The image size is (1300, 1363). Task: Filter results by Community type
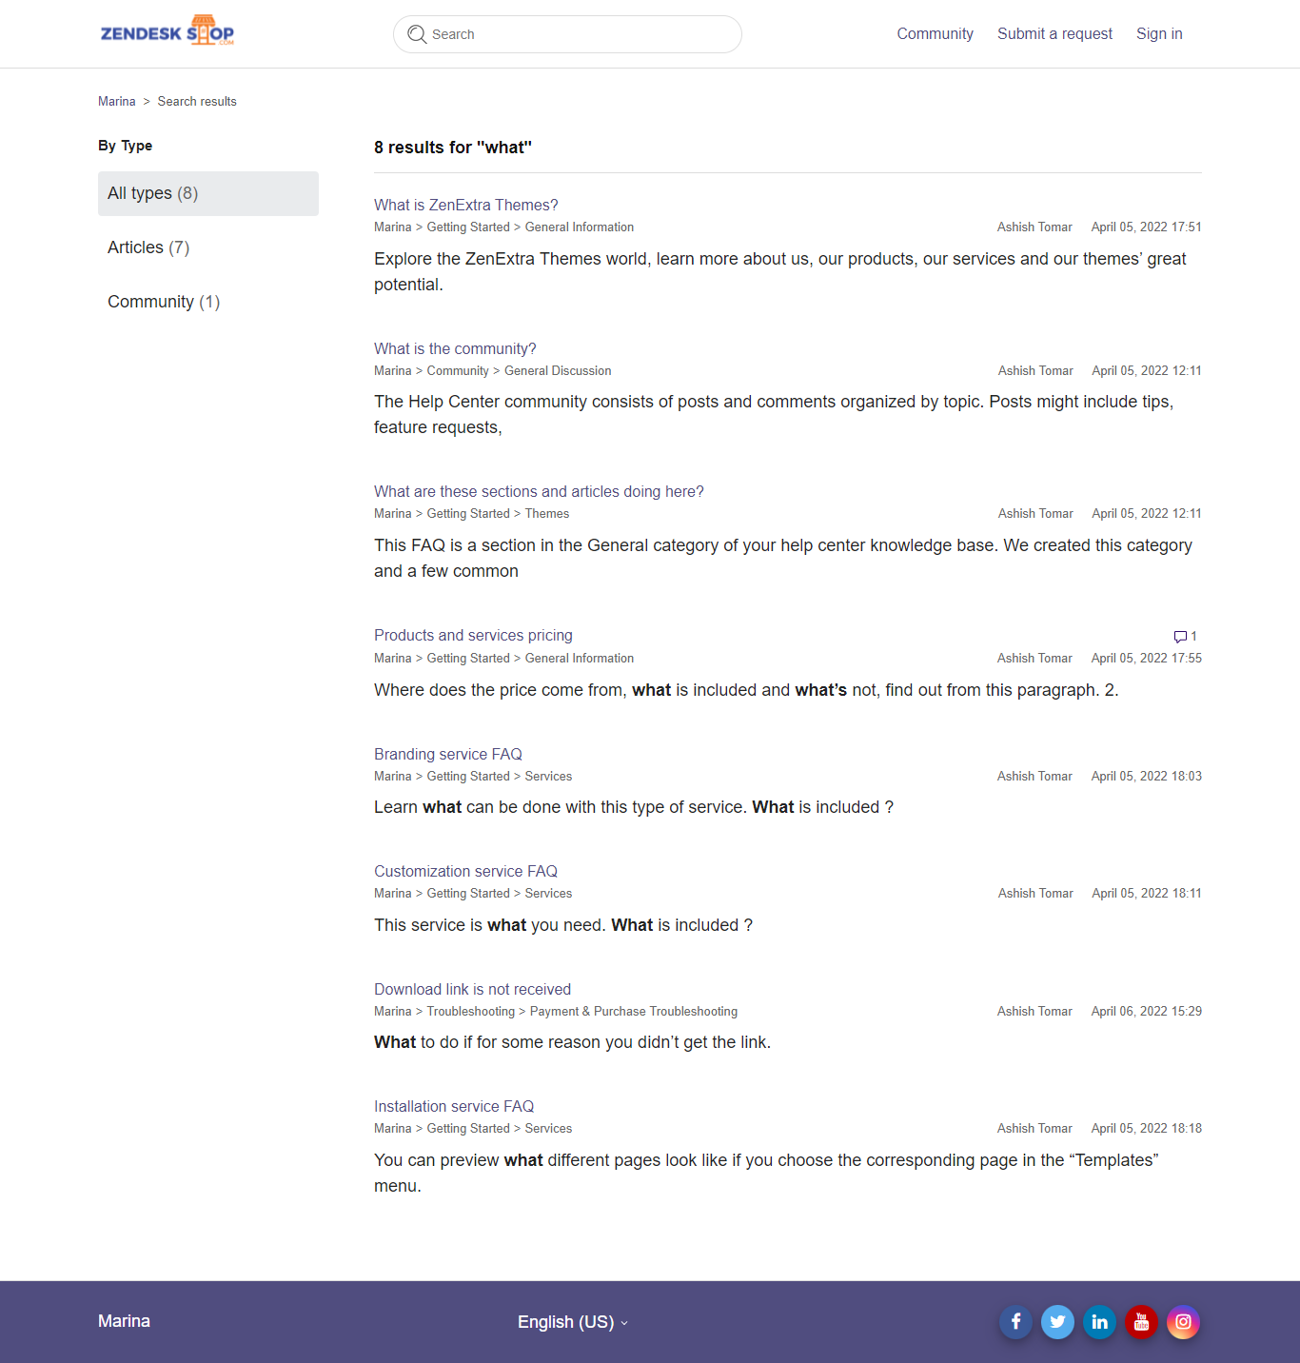(164, 302)
